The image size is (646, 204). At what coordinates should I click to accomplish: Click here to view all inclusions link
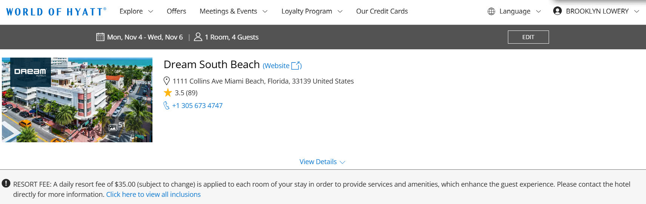[x=153, y=195]
